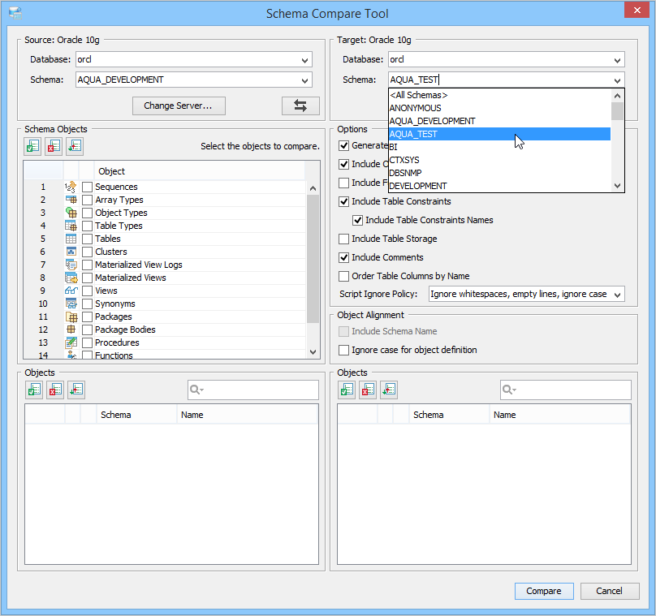This screenshot has width=656, height=616.
Task: Click the invert selection icon in right Objects panel
Action: tap(389, 390)
